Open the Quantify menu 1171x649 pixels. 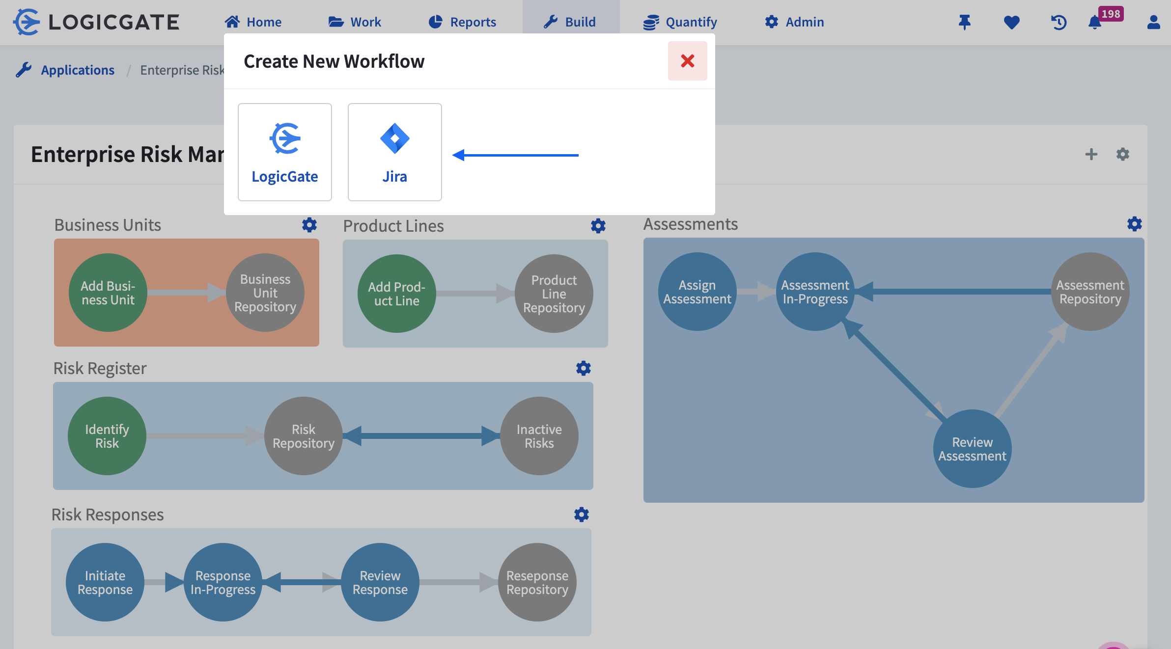pyautogui.click(x=680, y=22)
